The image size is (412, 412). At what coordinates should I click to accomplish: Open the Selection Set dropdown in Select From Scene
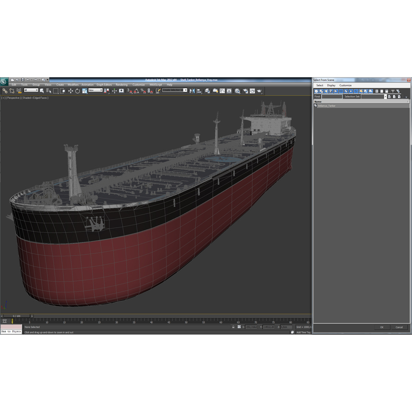click(385, 96)
